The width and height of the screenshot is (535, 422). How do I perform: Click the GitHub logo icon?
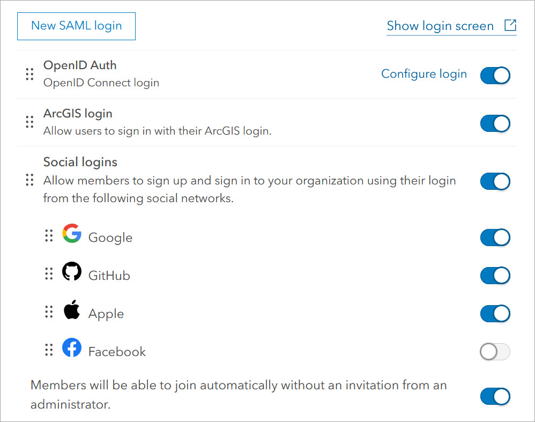point(72,272)
